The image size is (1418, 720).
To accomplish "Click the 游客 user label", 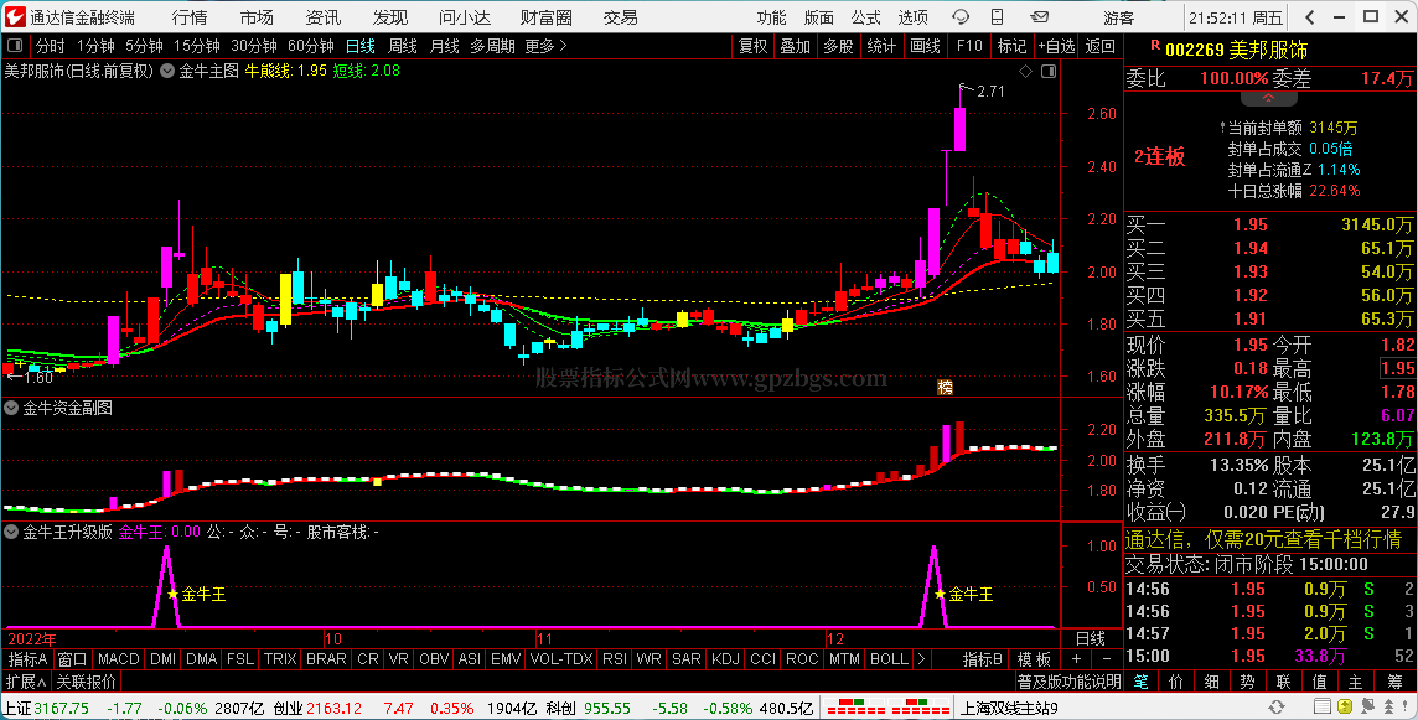I will click(x=1119, y=17).
